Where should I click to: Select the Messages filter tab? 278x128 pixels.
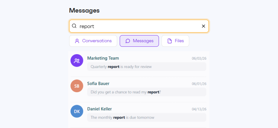coord(139,41)
